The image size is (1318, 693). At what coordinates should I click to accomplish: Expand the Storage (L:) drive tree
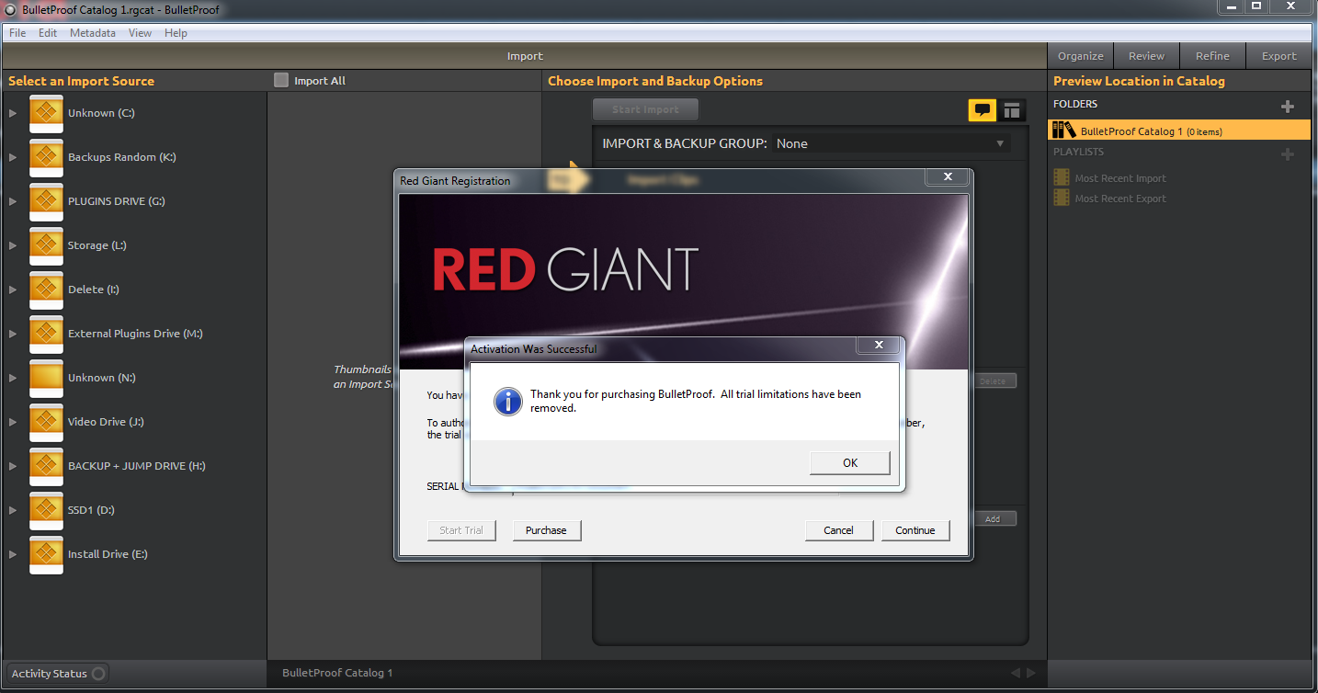[x=13, y=245]
